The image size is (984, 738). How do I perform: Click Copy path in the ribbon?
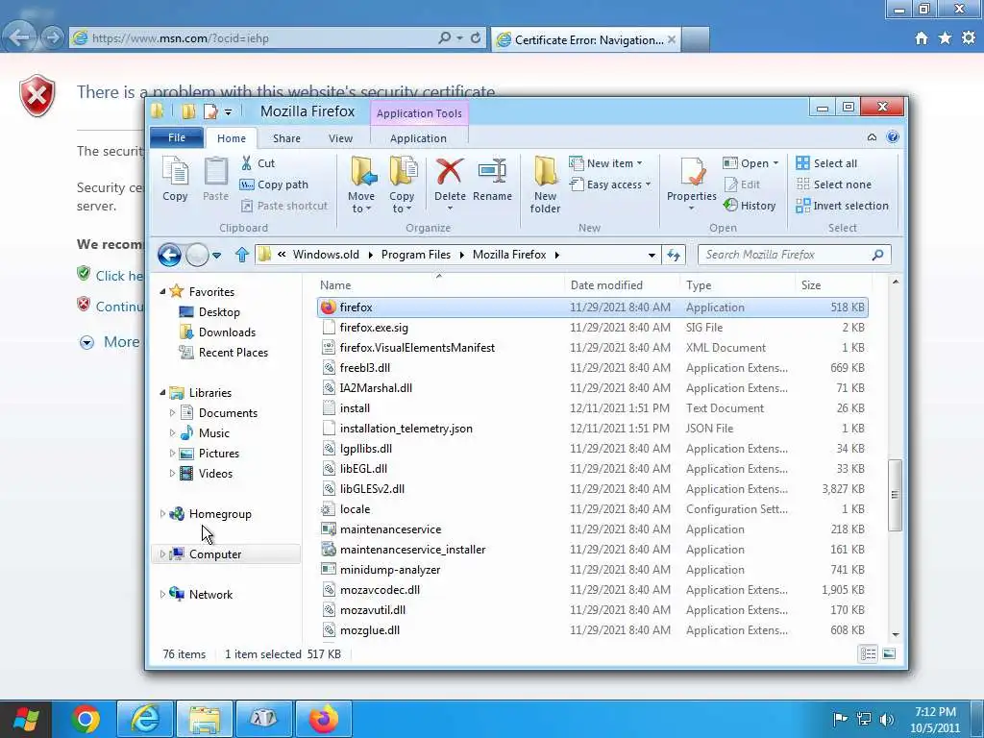(274, 184)
